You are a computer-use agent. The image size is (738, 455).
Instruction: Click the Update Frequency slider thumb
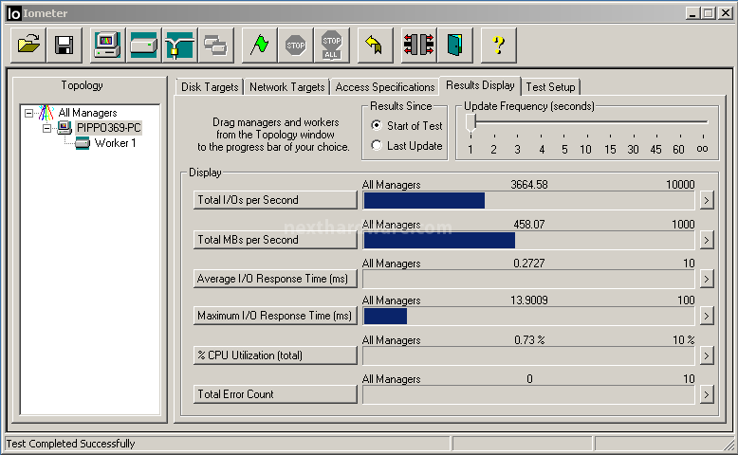pyautogui.click(x=470, y=123)
